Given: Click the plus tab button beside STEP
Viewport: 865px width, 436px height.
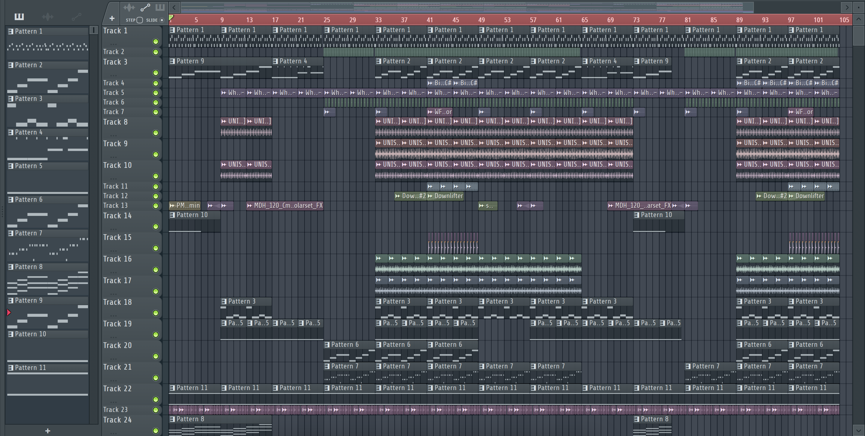Looking at the screenshot, I should tap(112, 18).
